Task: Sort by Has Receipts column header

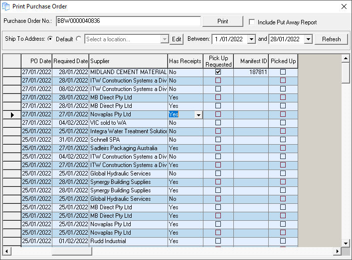Action: [185, 61]
